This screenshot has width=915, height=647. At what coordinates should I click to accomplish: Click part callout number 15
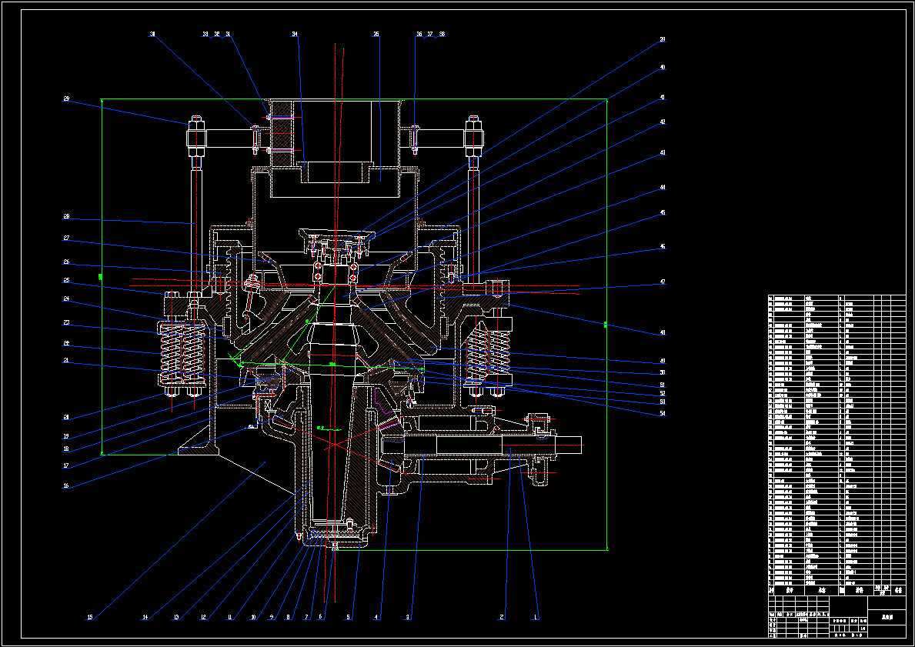click(90, 617)
